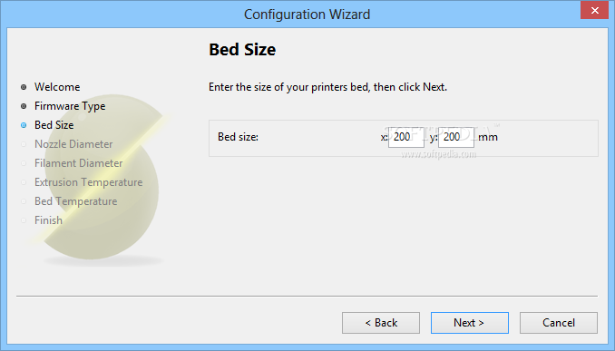Select the Filament Diameter step label
Viewport: 615px width, 351px height.
pos(78,162)
